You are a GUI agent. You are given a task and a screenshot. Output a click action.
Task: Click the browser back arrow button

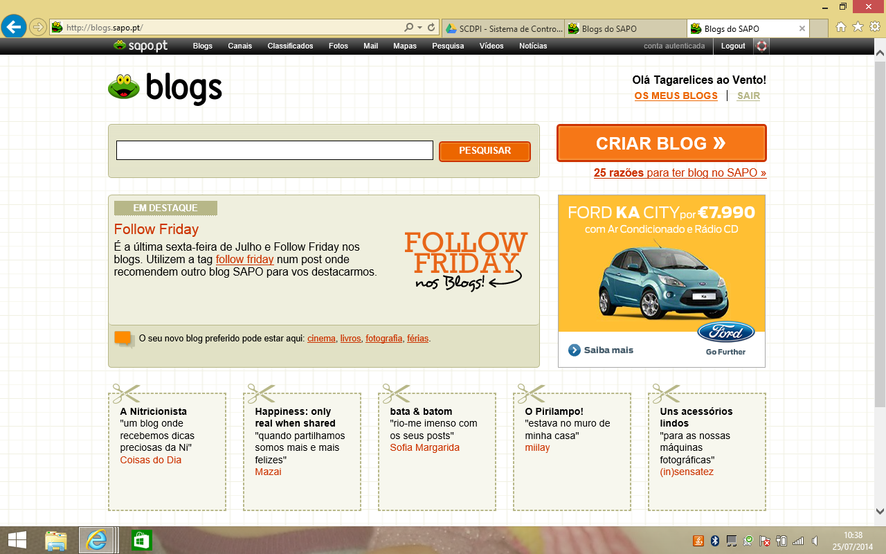tap(14, 27)
